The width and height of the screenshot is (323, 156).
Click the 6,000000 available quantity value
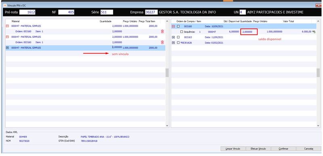click(234, 32)
